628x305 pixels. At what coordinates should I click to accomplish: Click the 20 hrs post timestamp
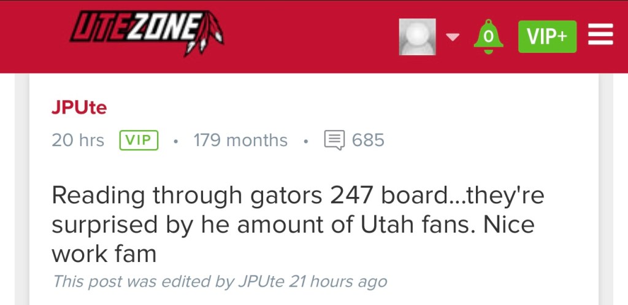click(x=78, y=140)
